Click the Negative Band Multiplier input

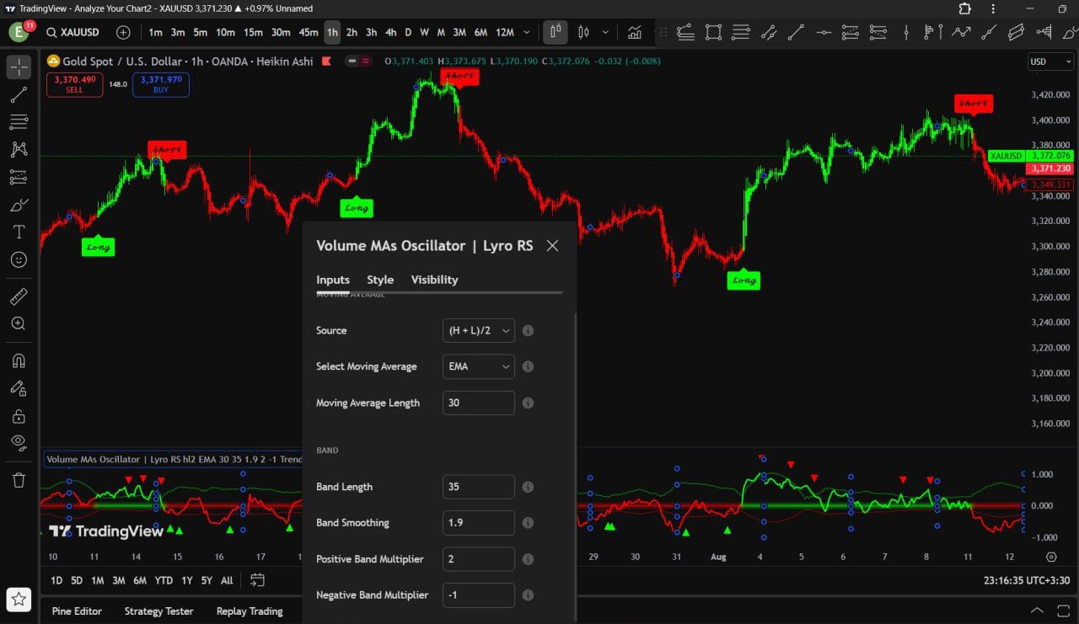(478, 595)
